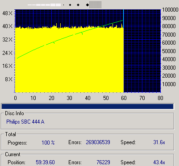The width and height of the screenshot is (179, 166).
Task: Click the medium white bar sample
Action: (x=43, y=5)
